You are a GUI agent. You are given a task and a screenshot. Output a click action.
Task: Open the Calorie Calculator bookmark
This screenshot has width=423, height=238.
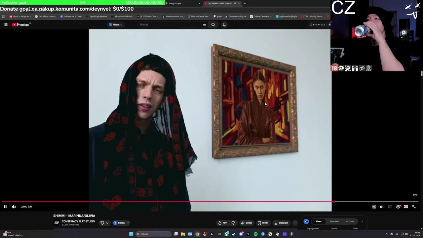pyautogui.click(x=261, y=16)
